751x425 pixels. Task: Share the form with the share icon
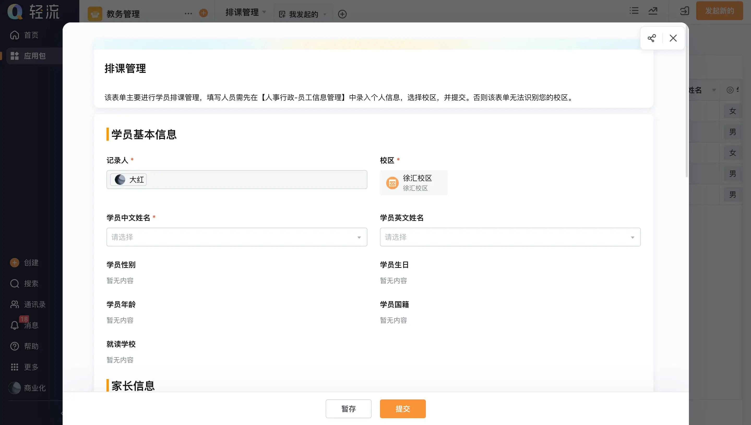point(652,38)
